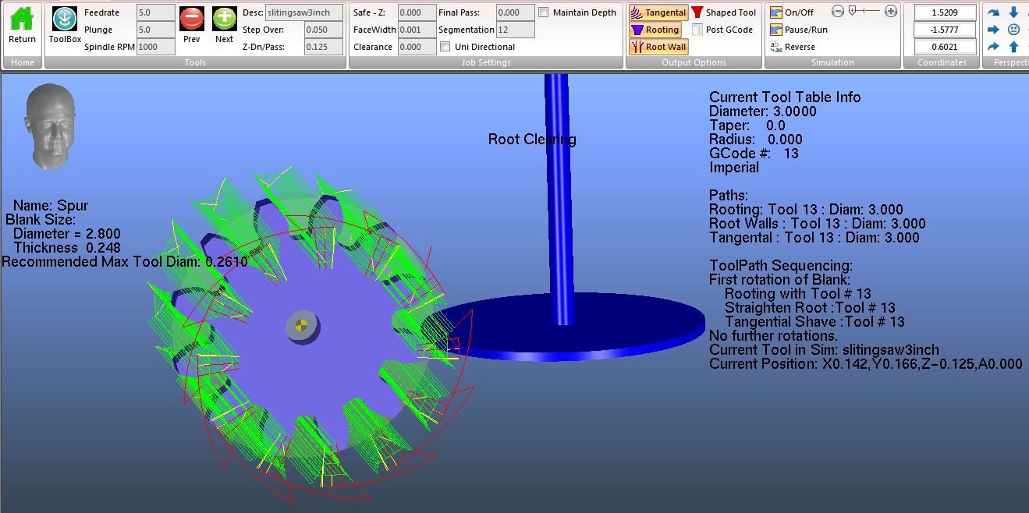Click the Feedrate input field
The width and height of the screenshot is (1029, 513).
(x=155, y=12)
